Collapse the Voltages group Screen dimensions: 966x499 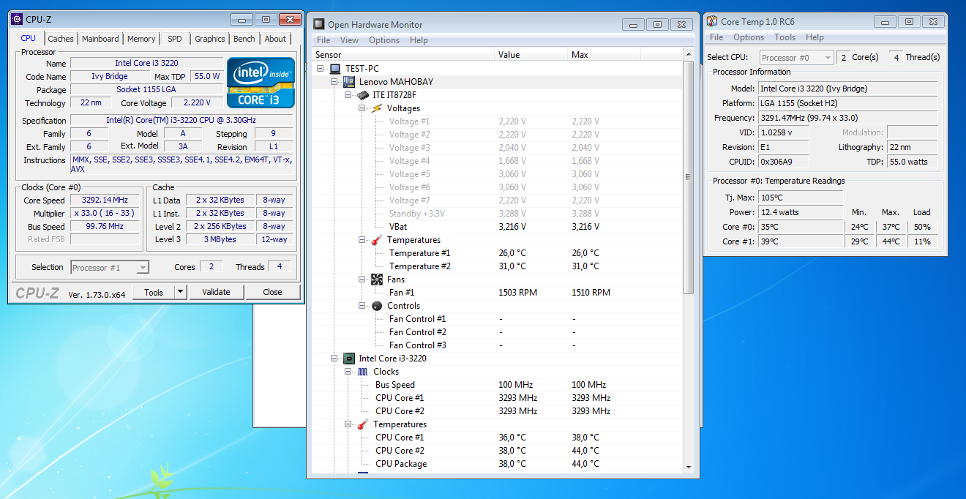tap(362, 108)
